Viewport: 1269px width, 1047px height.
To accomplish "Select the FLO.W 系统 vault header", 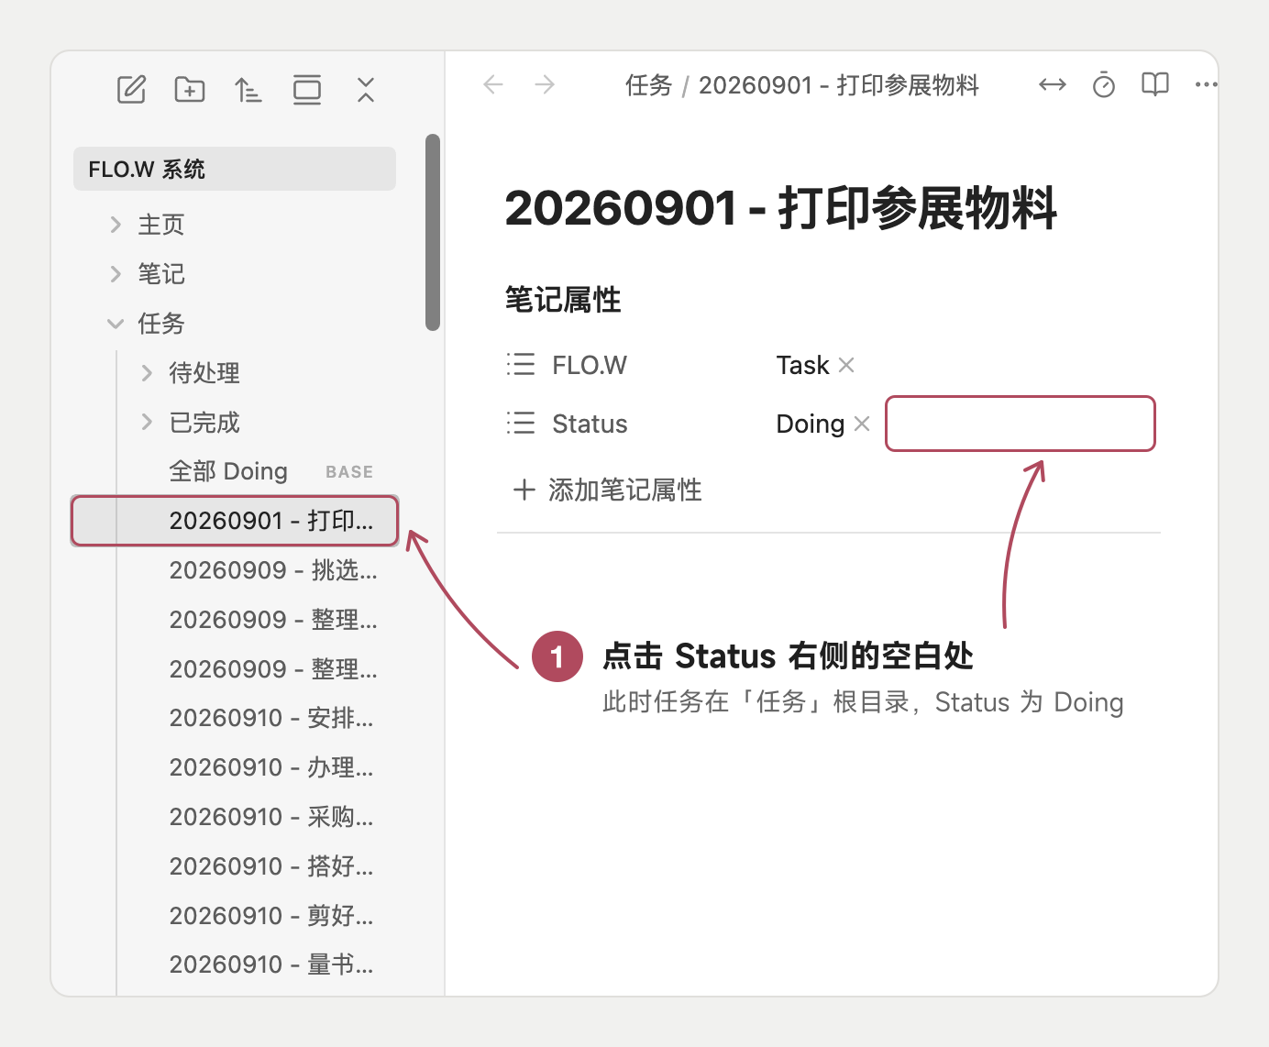I will (x=235, y=169).
